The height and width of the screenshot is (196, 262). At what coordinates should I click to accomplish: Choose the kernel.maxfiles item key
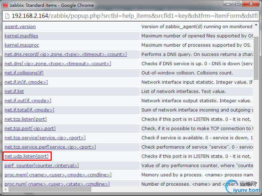click(x=21, y=36)
